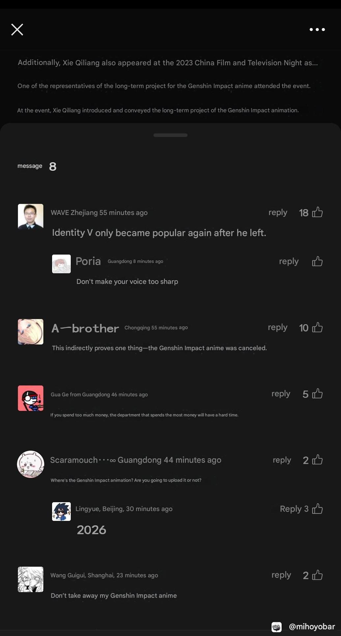341x636 pixels.
Task: Like Poria's reply comment
Action: click(317, 261)
